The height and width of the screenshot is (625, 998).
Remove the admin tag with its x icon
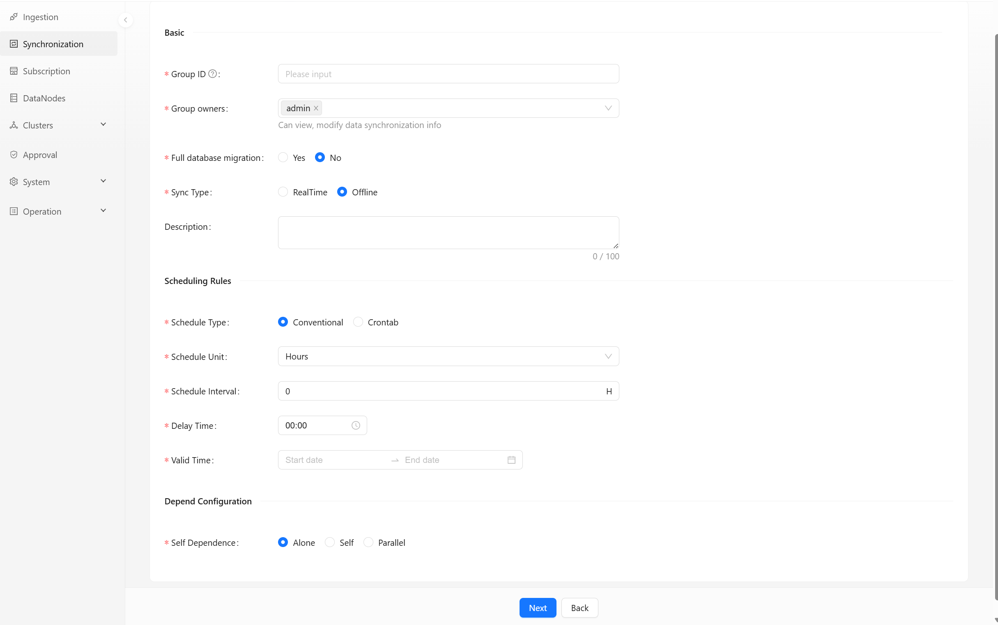316,108
